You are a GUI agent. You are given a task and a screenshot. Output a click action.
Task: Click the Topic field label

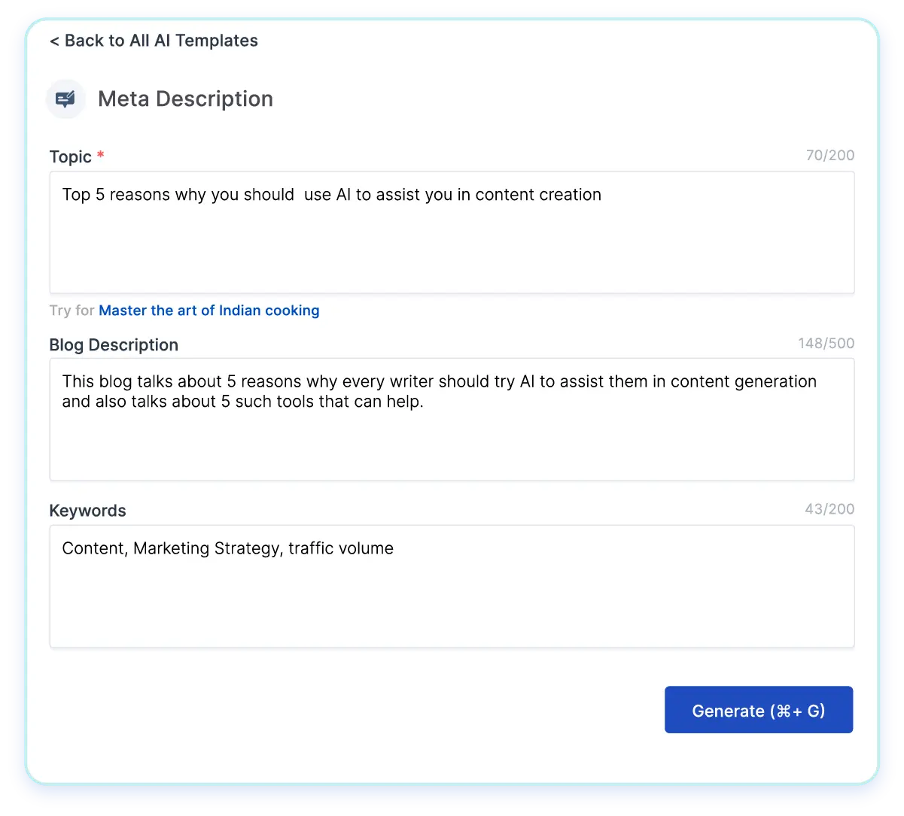pyautogui.click(x=70, y=156)
